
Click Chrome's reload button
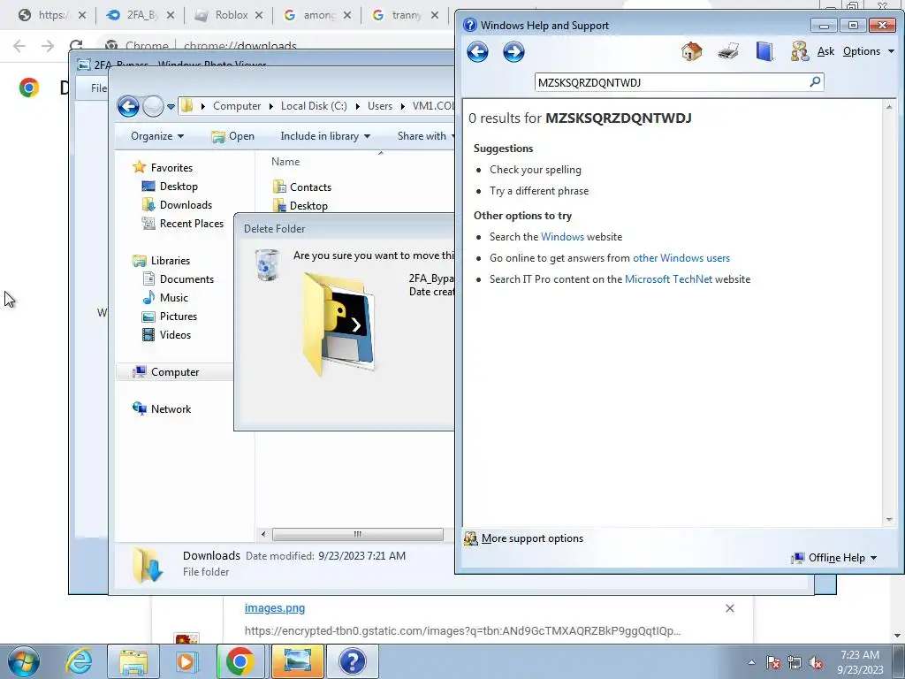[76, 46]
